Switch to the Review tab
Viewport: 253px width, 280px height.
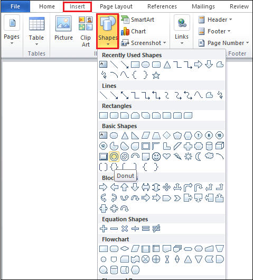239,6
